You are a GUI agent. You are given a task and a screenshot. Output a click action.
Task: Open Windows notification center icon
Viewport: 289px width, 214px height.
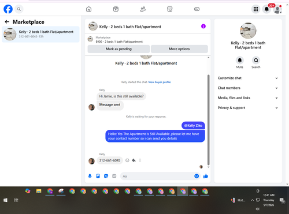tap(282, 200)
